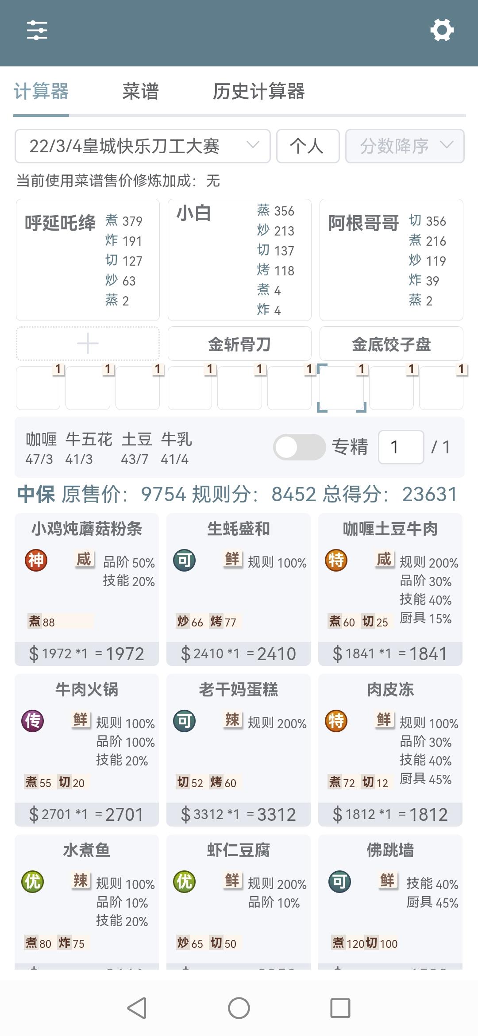Screen dimensions: 478x1036
Task: Switch to the 历史计算器 tab
Action: (x=258, y=92)
